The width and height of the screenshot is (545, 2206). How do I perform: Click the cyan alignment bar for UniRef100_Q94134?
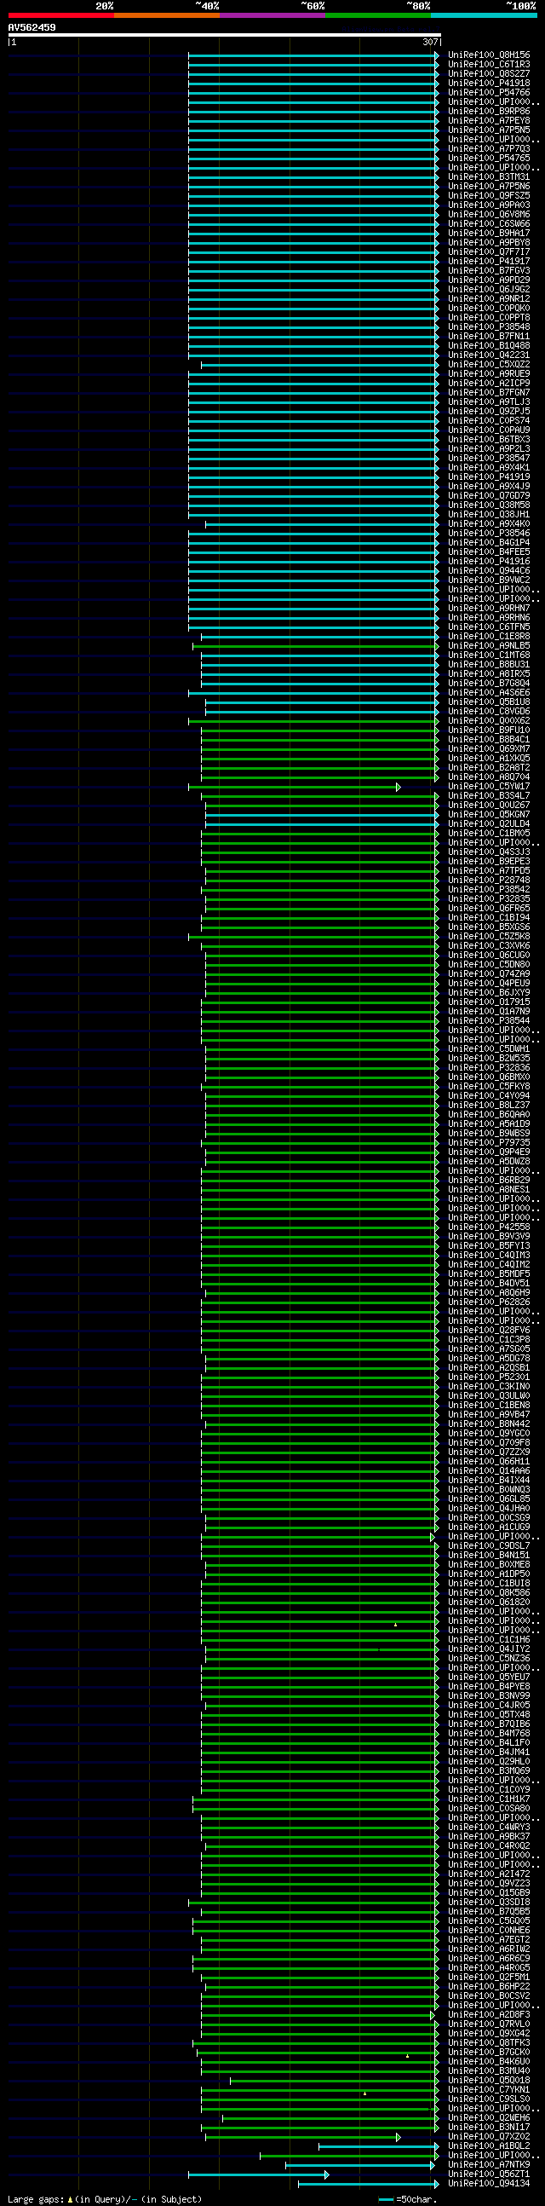coord(368,2185)
